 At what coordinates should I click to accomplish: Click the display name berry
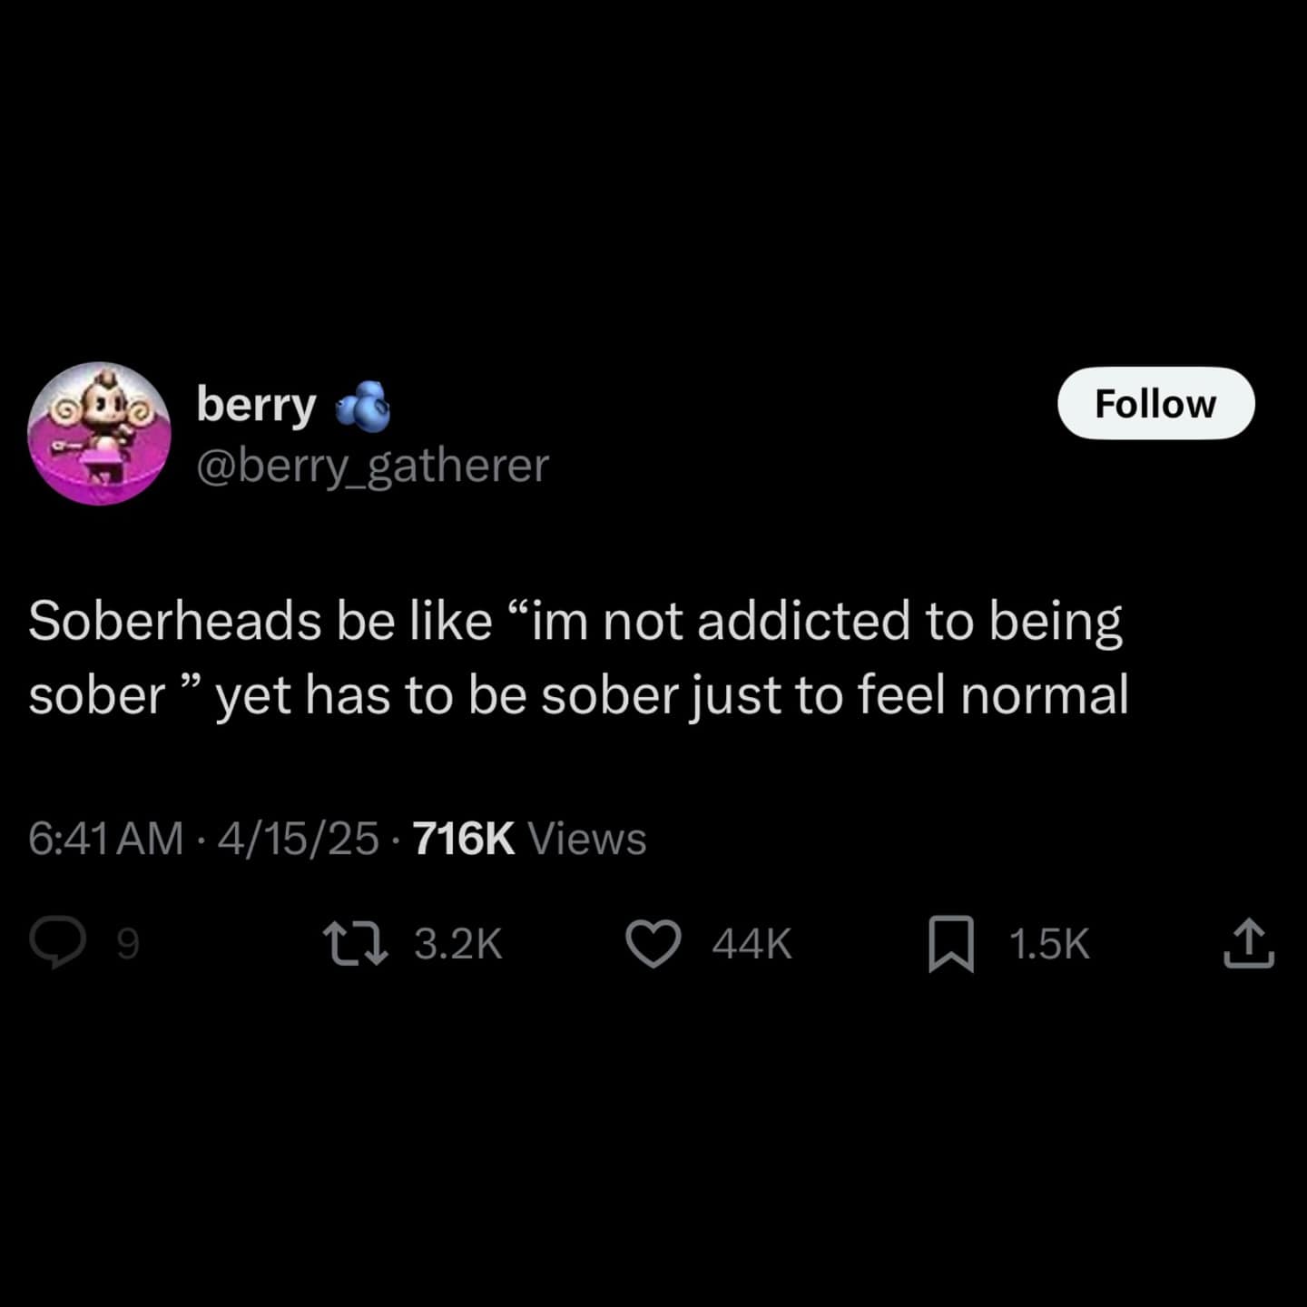[257, 405]
